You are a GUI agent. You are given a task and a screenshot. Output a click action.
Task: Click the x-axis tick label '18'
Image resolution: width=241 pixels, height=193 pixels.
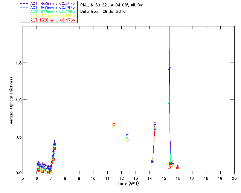(x=206, y=178)
